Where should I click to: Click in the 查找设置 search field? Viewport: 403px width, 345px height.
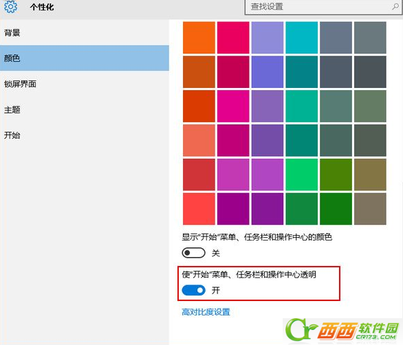pyautogui.click(x=323, y=7)
